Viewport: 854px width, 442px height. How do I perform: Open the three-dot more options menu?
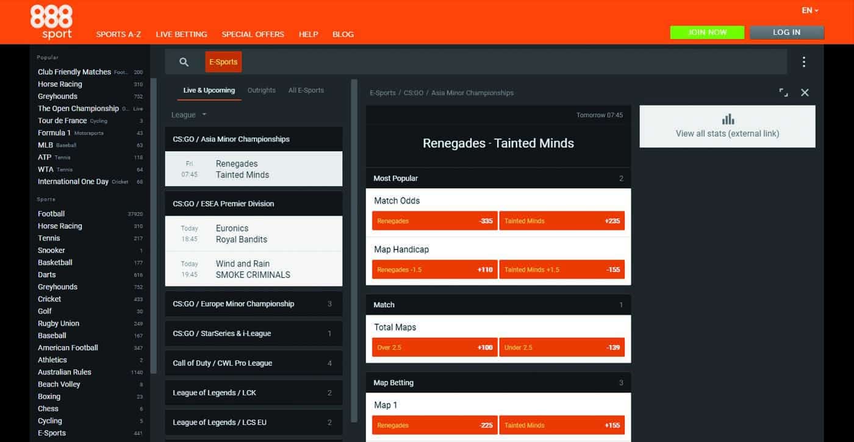804,62
